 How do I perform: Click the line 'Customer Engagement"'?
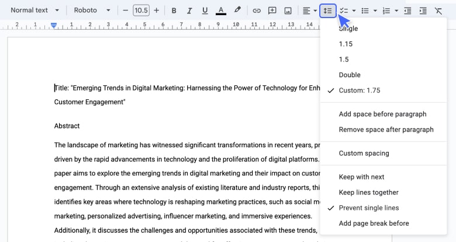(x=89, y=102)
